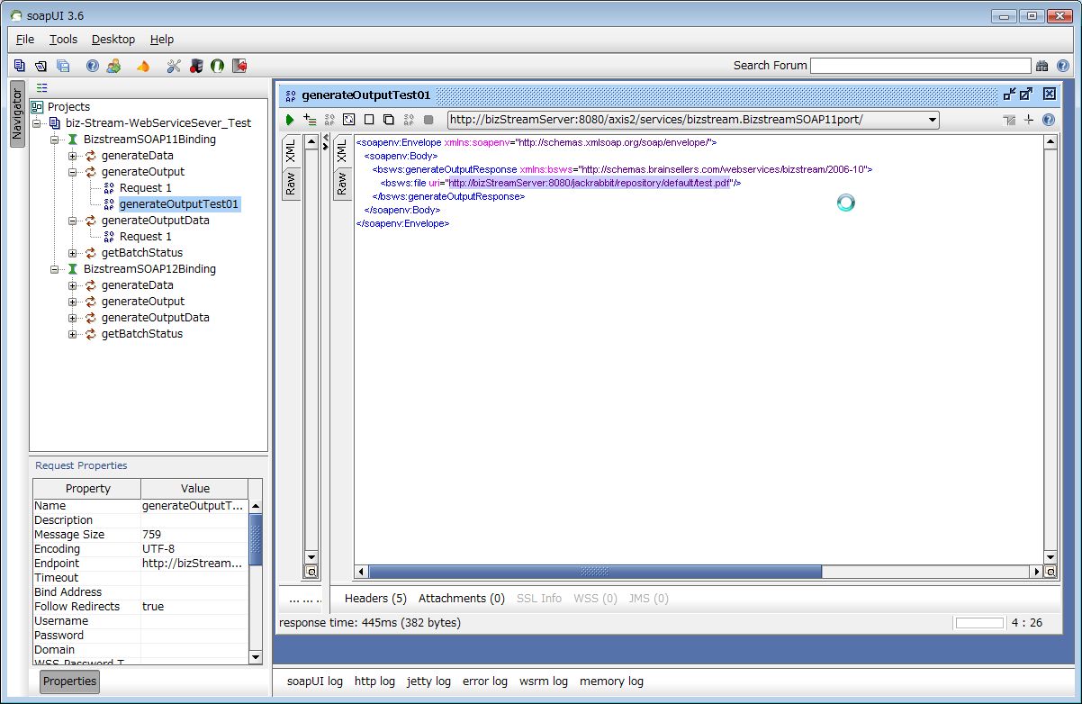Open the Desktop menu

coord(113,40)
